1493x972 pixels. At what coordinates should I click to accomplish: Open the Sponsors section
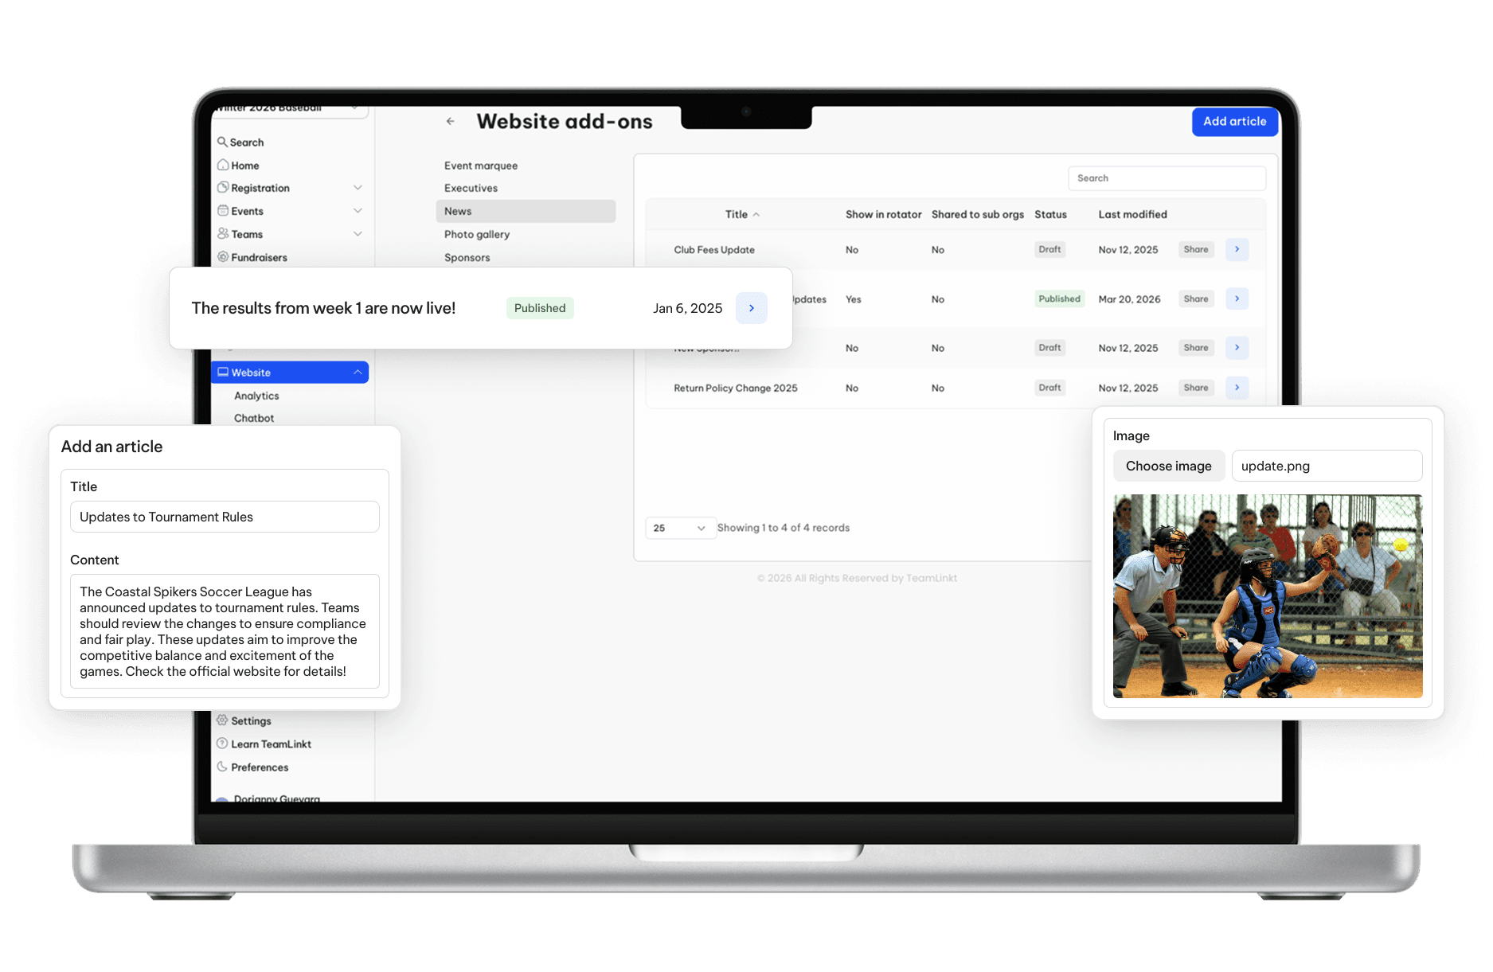467,257
